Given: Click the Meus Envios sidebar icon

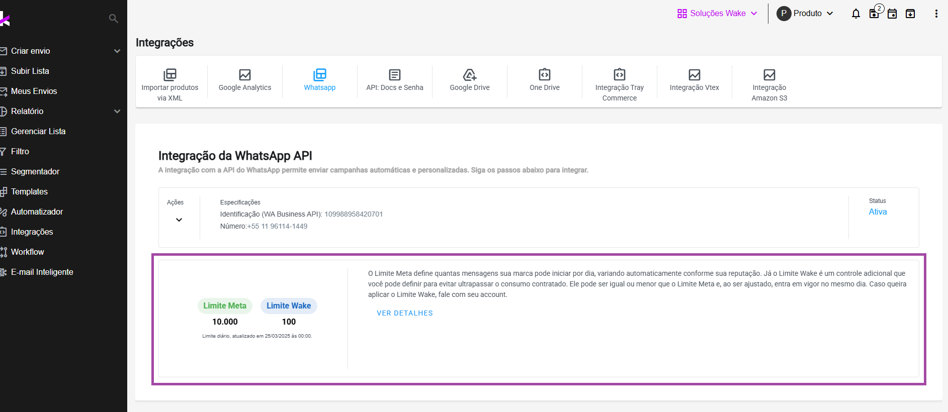Looking at the screenshot, I should tap(3, 91).
